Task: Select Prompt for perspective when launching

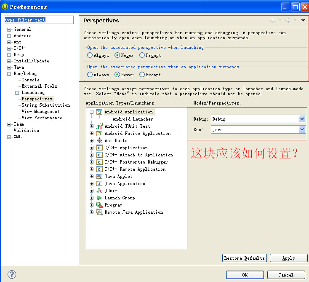Action: pos(150,56)
